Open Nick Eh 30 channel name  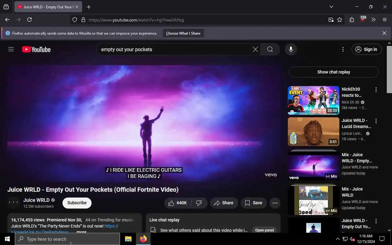(350, 102)
